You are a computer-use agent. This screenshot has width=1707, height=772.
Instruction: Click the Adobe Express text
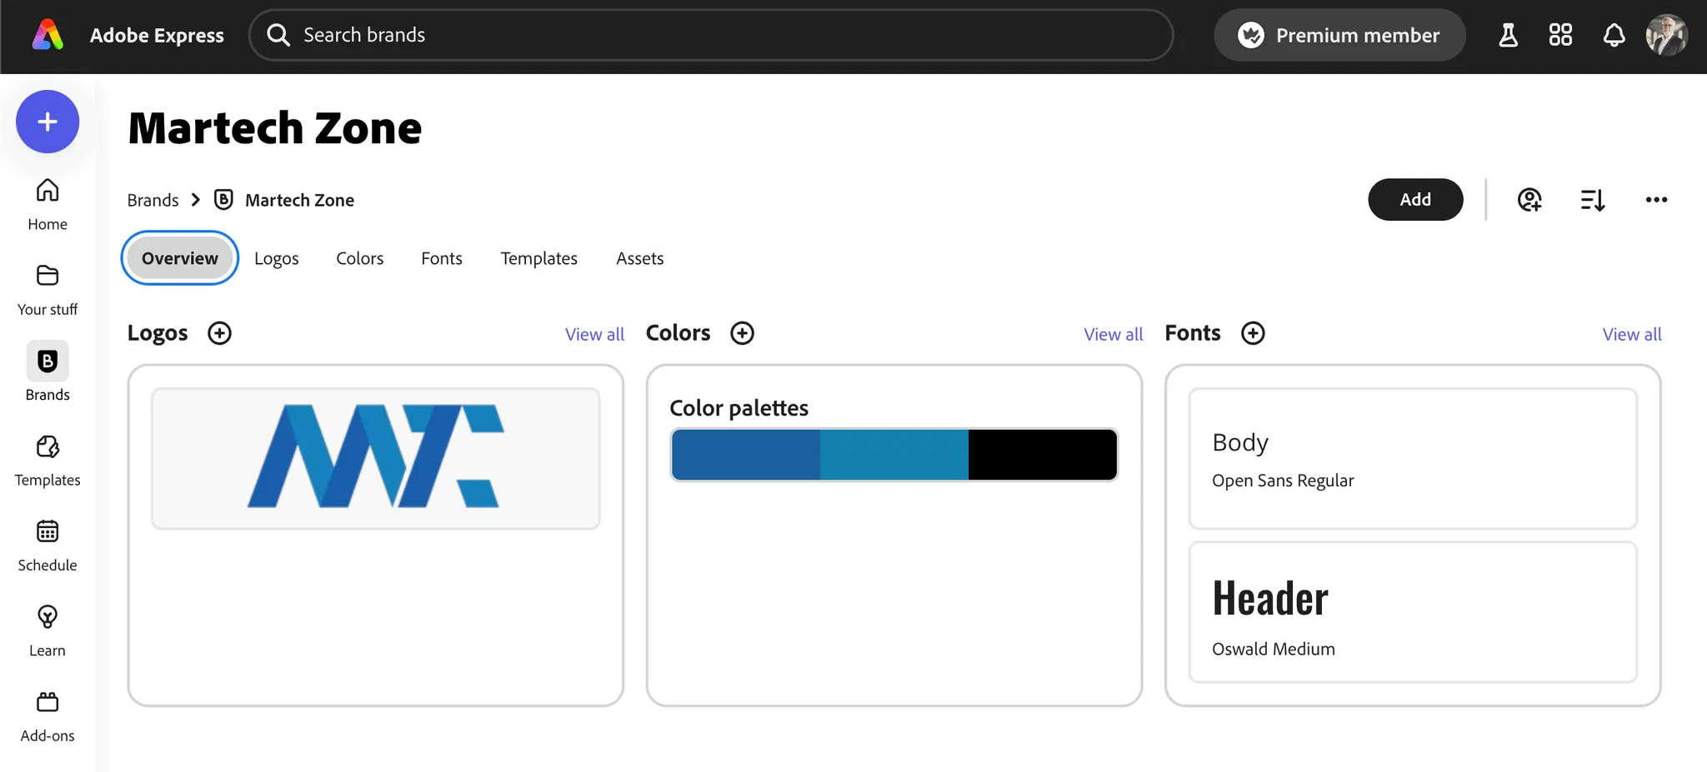pyautogui.click(x=157, y=35)
